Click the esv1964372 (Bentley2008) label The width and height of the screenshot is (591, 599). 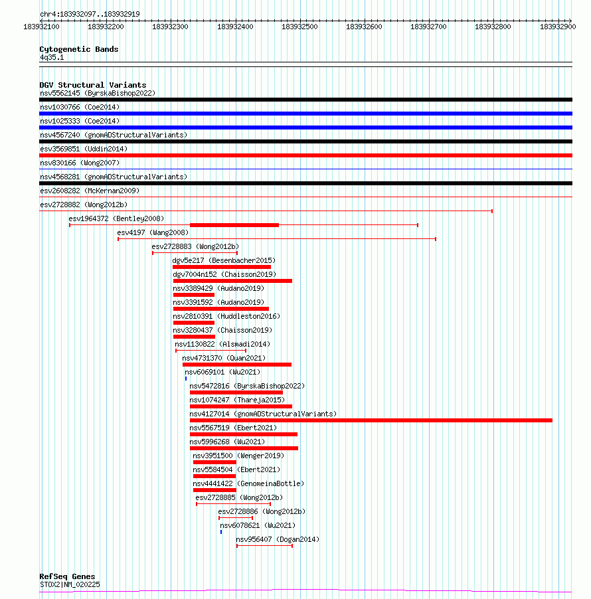coord(116,218)
